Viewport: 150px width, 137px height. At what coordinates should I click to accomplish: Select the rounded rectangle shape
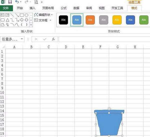coord(2,20)
